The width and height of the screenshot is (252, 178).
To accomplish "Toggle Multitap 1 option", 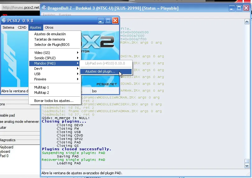I will click(x=55, y=87).
